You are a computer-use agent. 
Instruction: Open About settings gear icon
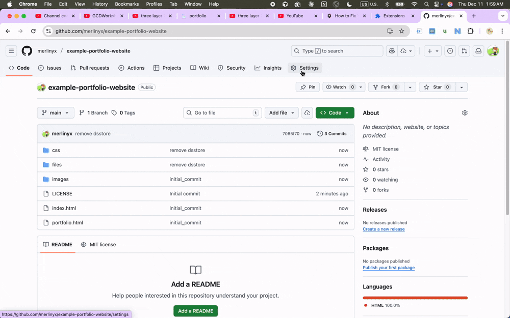(465, 113)
